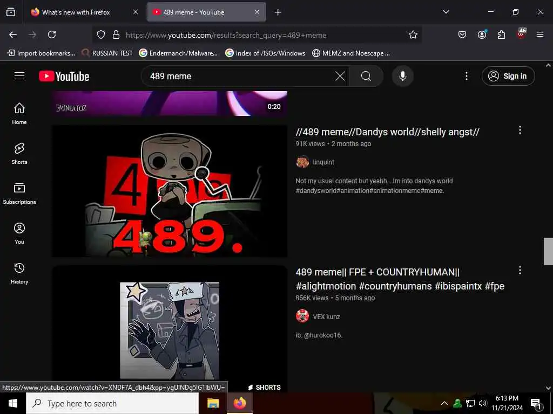Visit VEX kunz channel name link
The height and width of the screenshot is (414, 553).
[326, 316]
